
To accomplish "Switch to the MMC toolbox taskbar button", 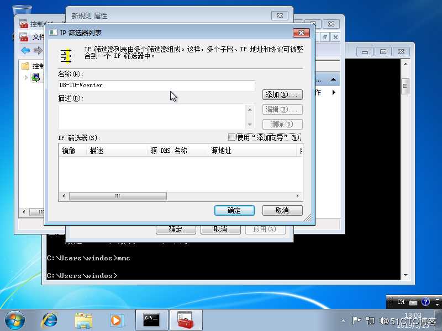I will (x=186, y=321).
